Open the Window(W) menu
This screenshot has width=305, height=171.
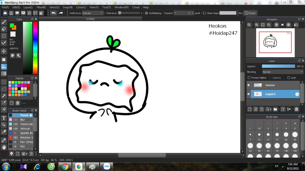pyautogui.click(x=122, y=7)
